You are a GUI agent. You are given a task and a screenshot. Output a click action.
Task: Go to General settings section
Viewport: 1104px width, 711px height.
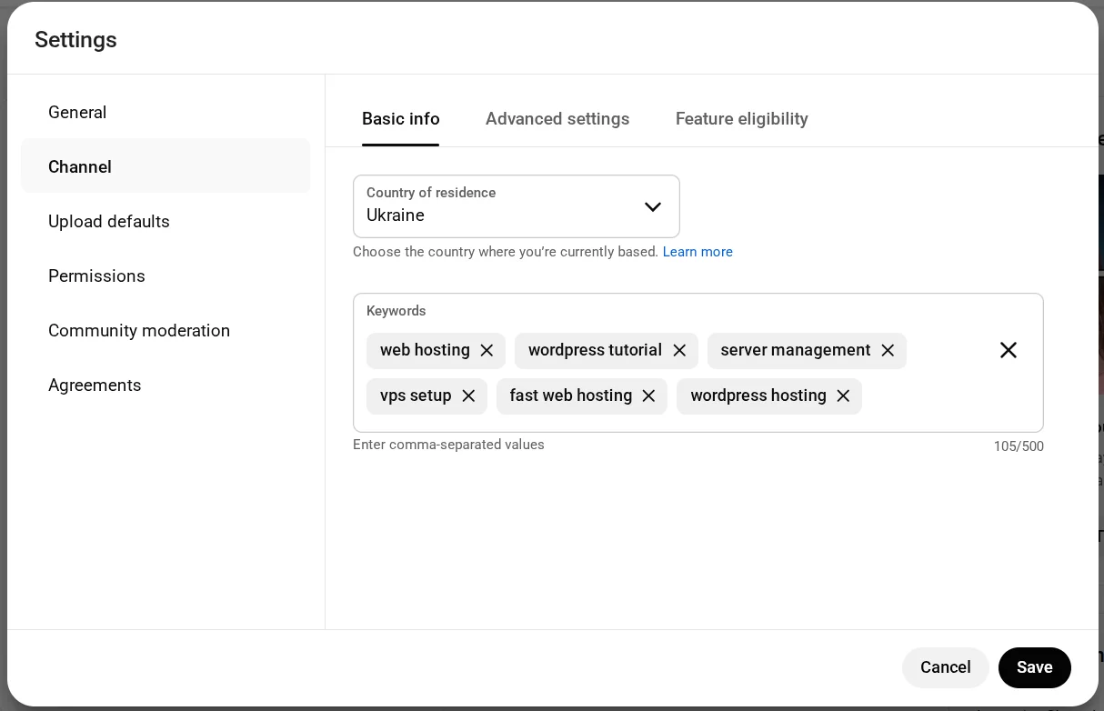(77, 113)
